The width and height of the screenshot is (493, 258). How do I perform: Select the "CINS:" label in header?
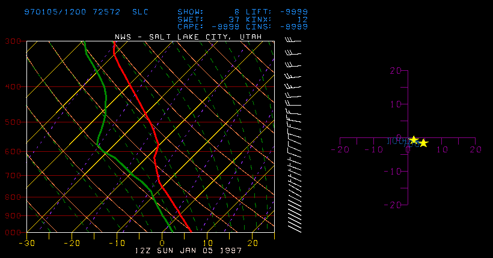259,26
